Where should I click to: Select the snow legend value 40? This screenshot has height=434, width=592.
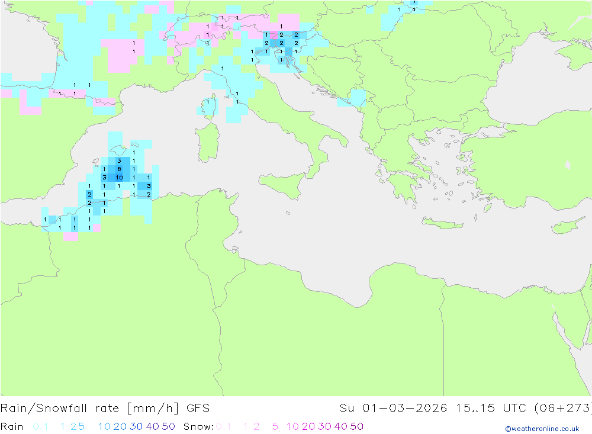[x=341, y=426]
